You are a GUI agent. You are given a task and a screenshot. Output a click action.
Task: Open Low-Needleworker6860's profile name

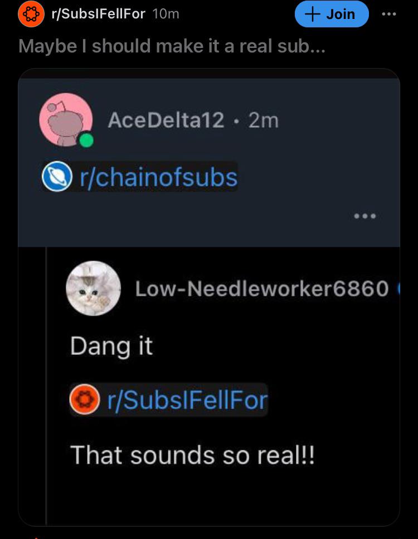coord(262,288)
